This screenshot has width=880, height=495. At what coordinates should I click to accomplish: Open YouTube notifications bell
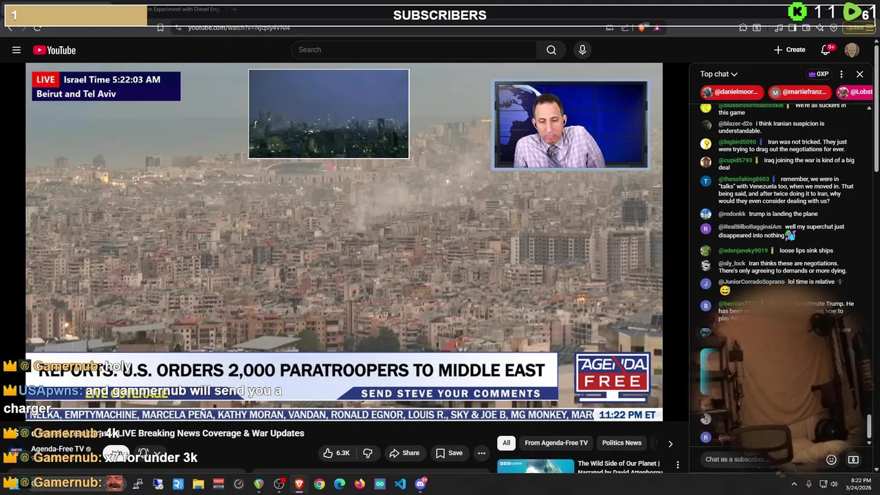click(x=826, y=49)
